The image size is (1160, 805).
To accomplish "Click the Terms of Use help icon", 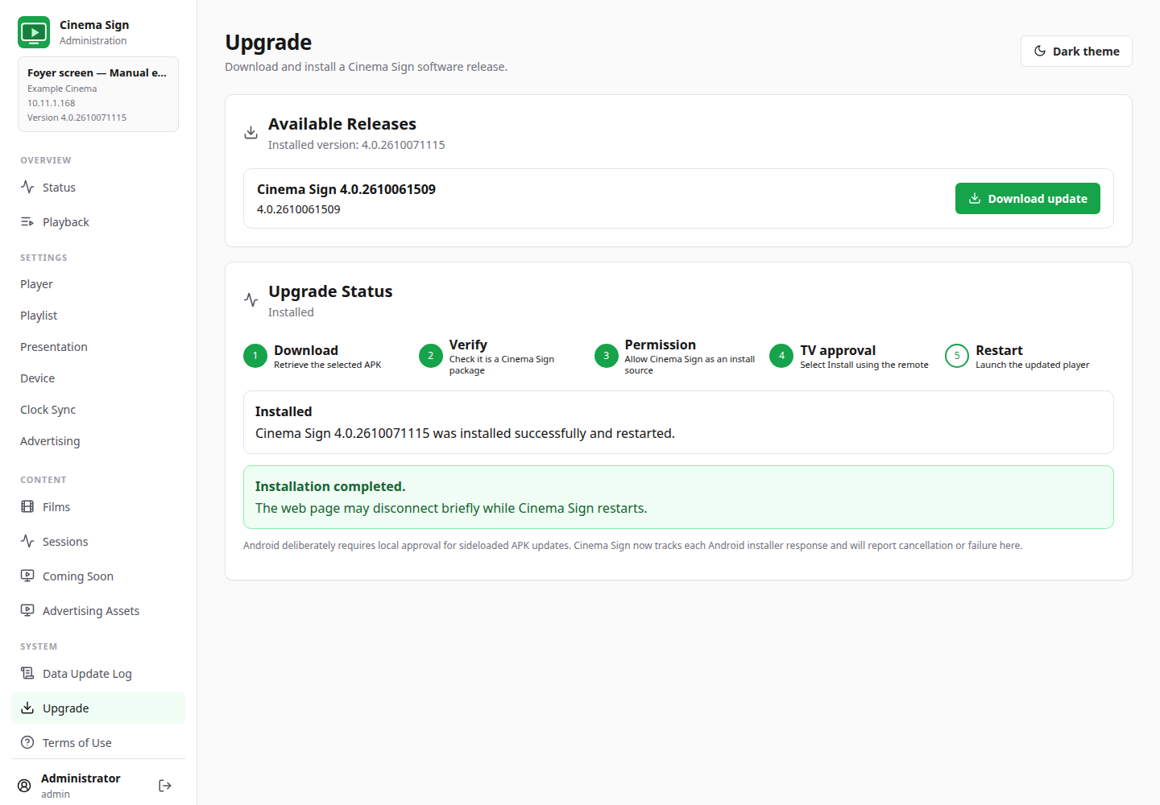I will click(27, 742).
